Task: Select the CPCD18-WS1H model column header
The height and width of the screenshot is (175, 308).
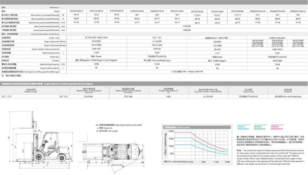Action: pos(117,11)
